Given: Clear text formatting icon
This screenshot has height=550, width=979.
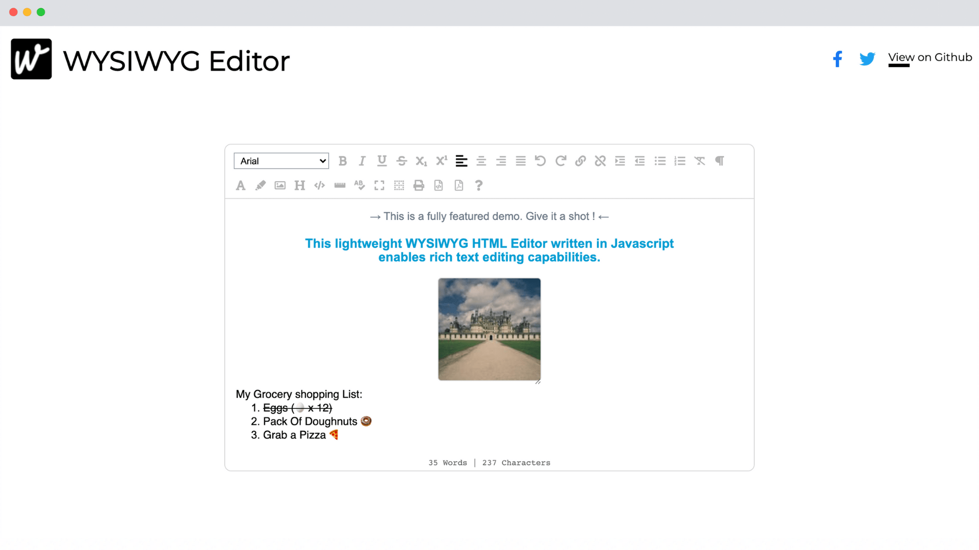Looking at the screenshot, I should (x=700, y=161).
